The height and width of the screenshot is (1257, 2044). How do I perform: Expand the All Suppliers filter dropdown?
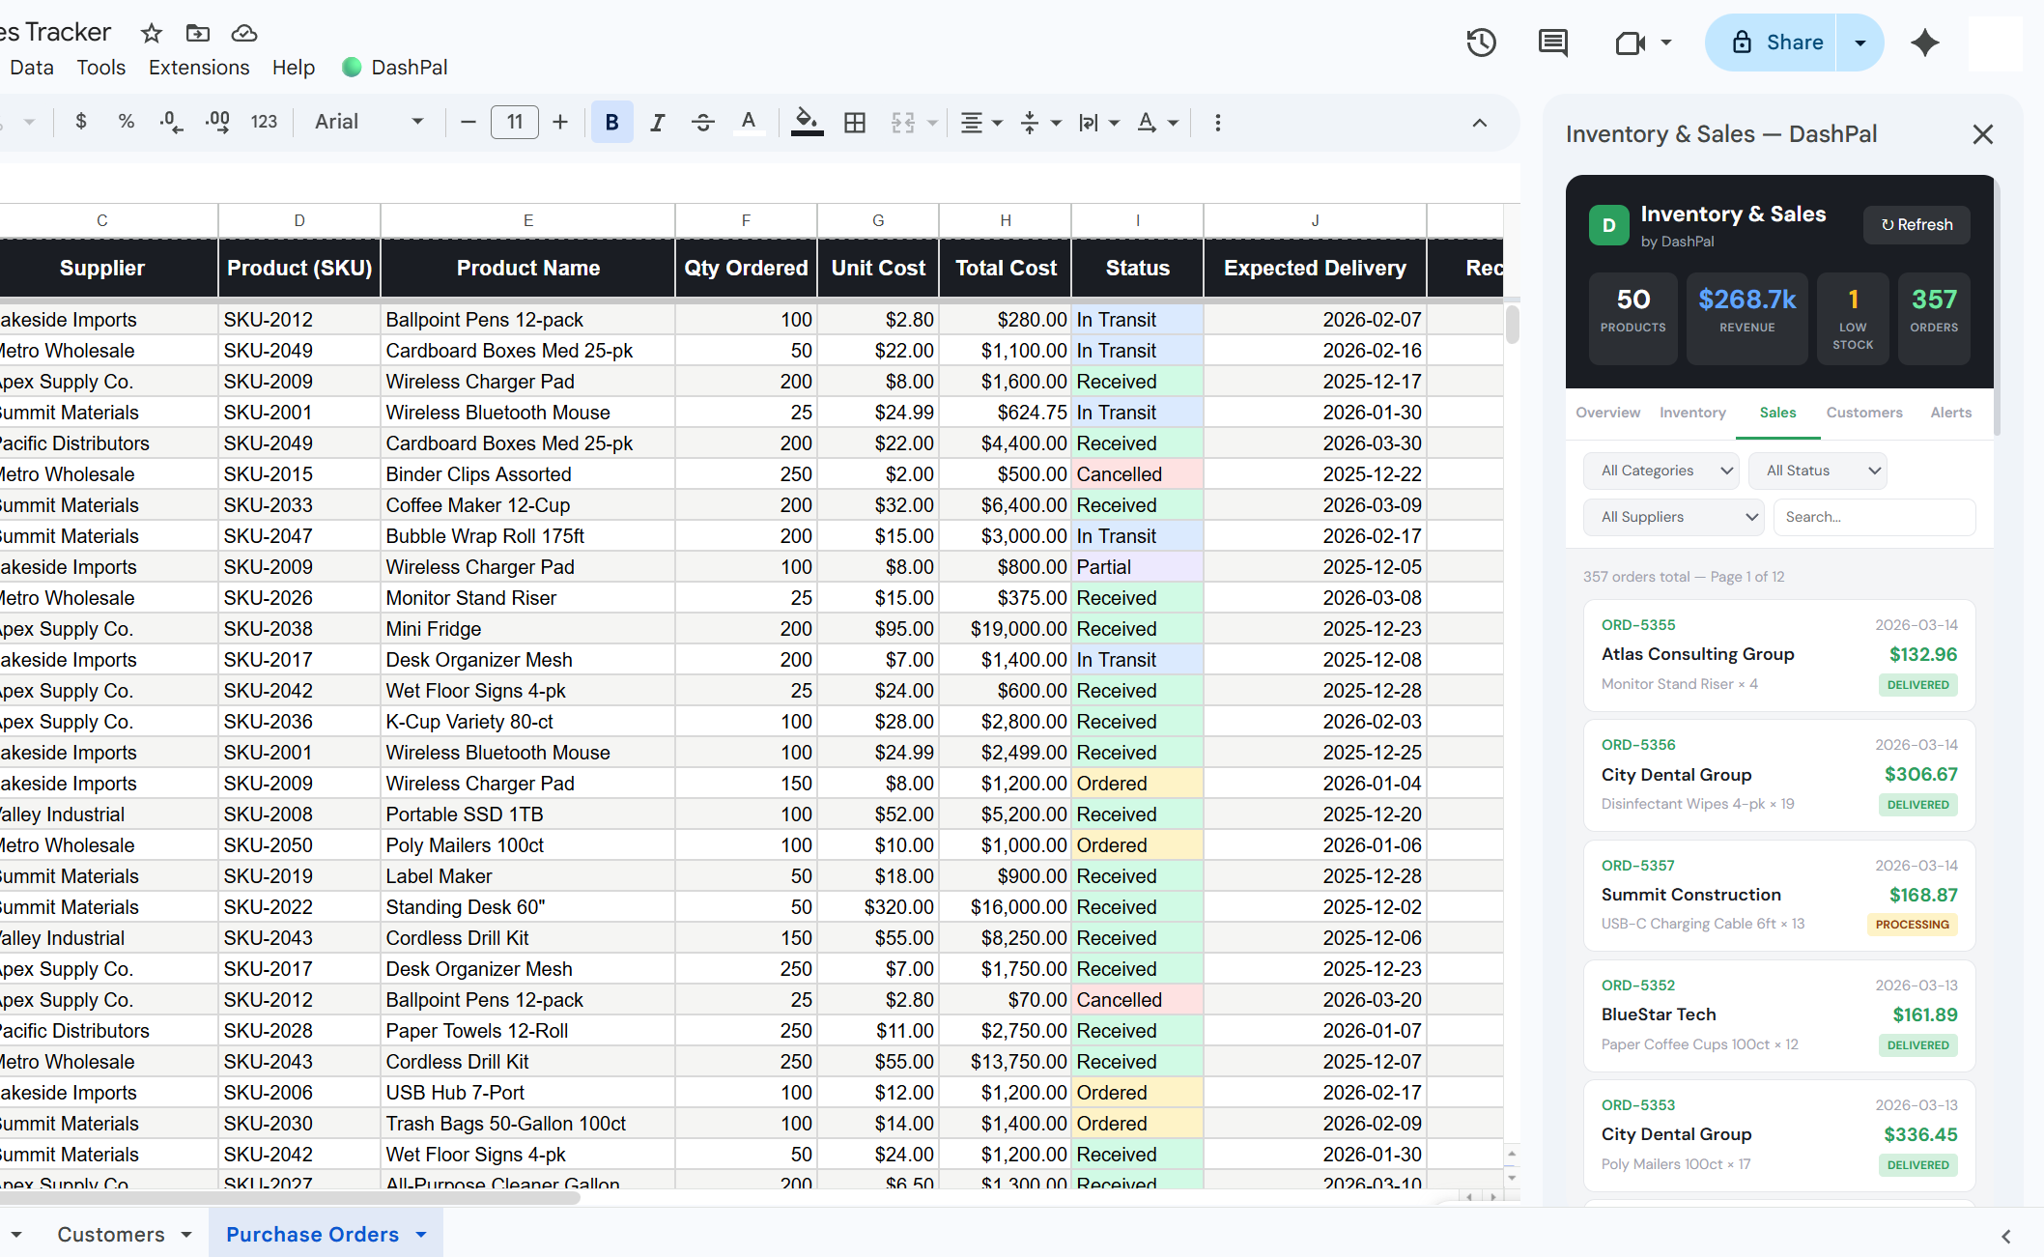1673,517
